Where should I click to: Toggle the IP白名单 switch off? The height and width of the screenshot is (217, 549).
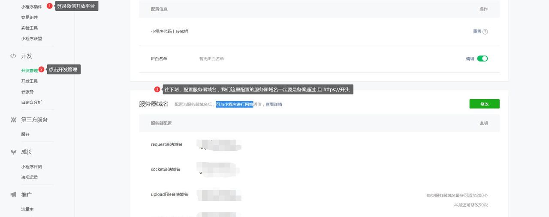click(x=483, y=59)
